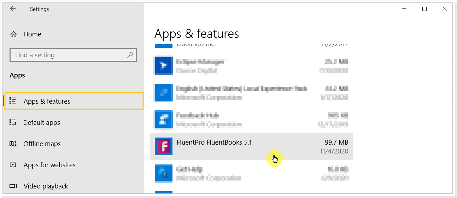
Task: Click the 99.7 MB size value
Action: click(x=336, y=142)
